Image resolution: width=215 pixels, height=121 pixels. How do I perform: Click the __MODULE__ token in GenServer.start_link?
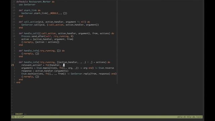[x=55, y=13]
